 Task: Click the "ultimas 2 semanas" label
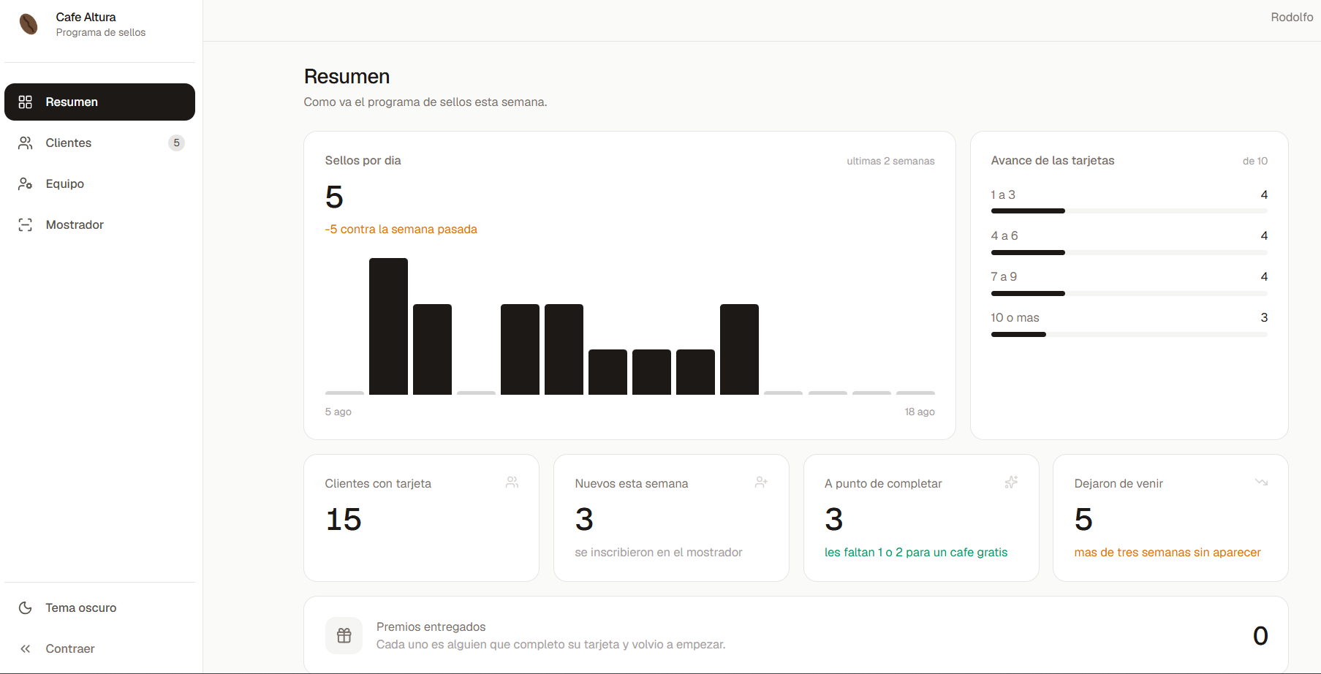click(x=890, y=161)
